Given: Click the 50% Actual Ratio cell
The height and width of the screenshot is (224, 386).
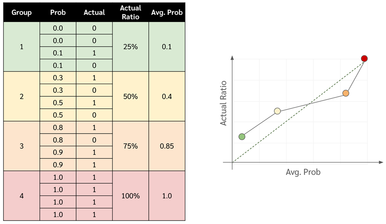Looking at the screenshot, I should coord(131,96).
